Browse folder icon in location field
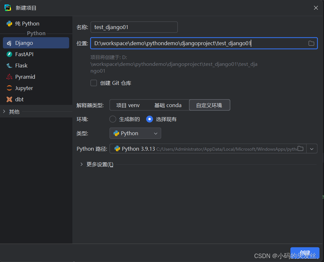This screenshot has width=324, height=262. [x=311, y=43]
